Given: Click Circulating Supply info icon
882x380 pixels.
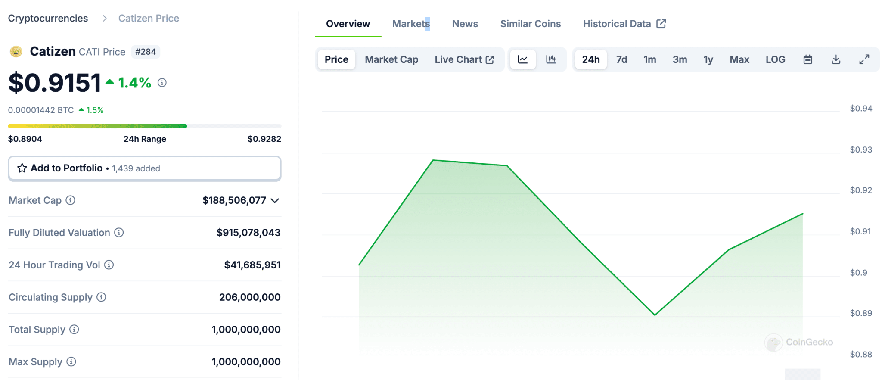Looking at the screenshot, I should click(x=101, y=297).
